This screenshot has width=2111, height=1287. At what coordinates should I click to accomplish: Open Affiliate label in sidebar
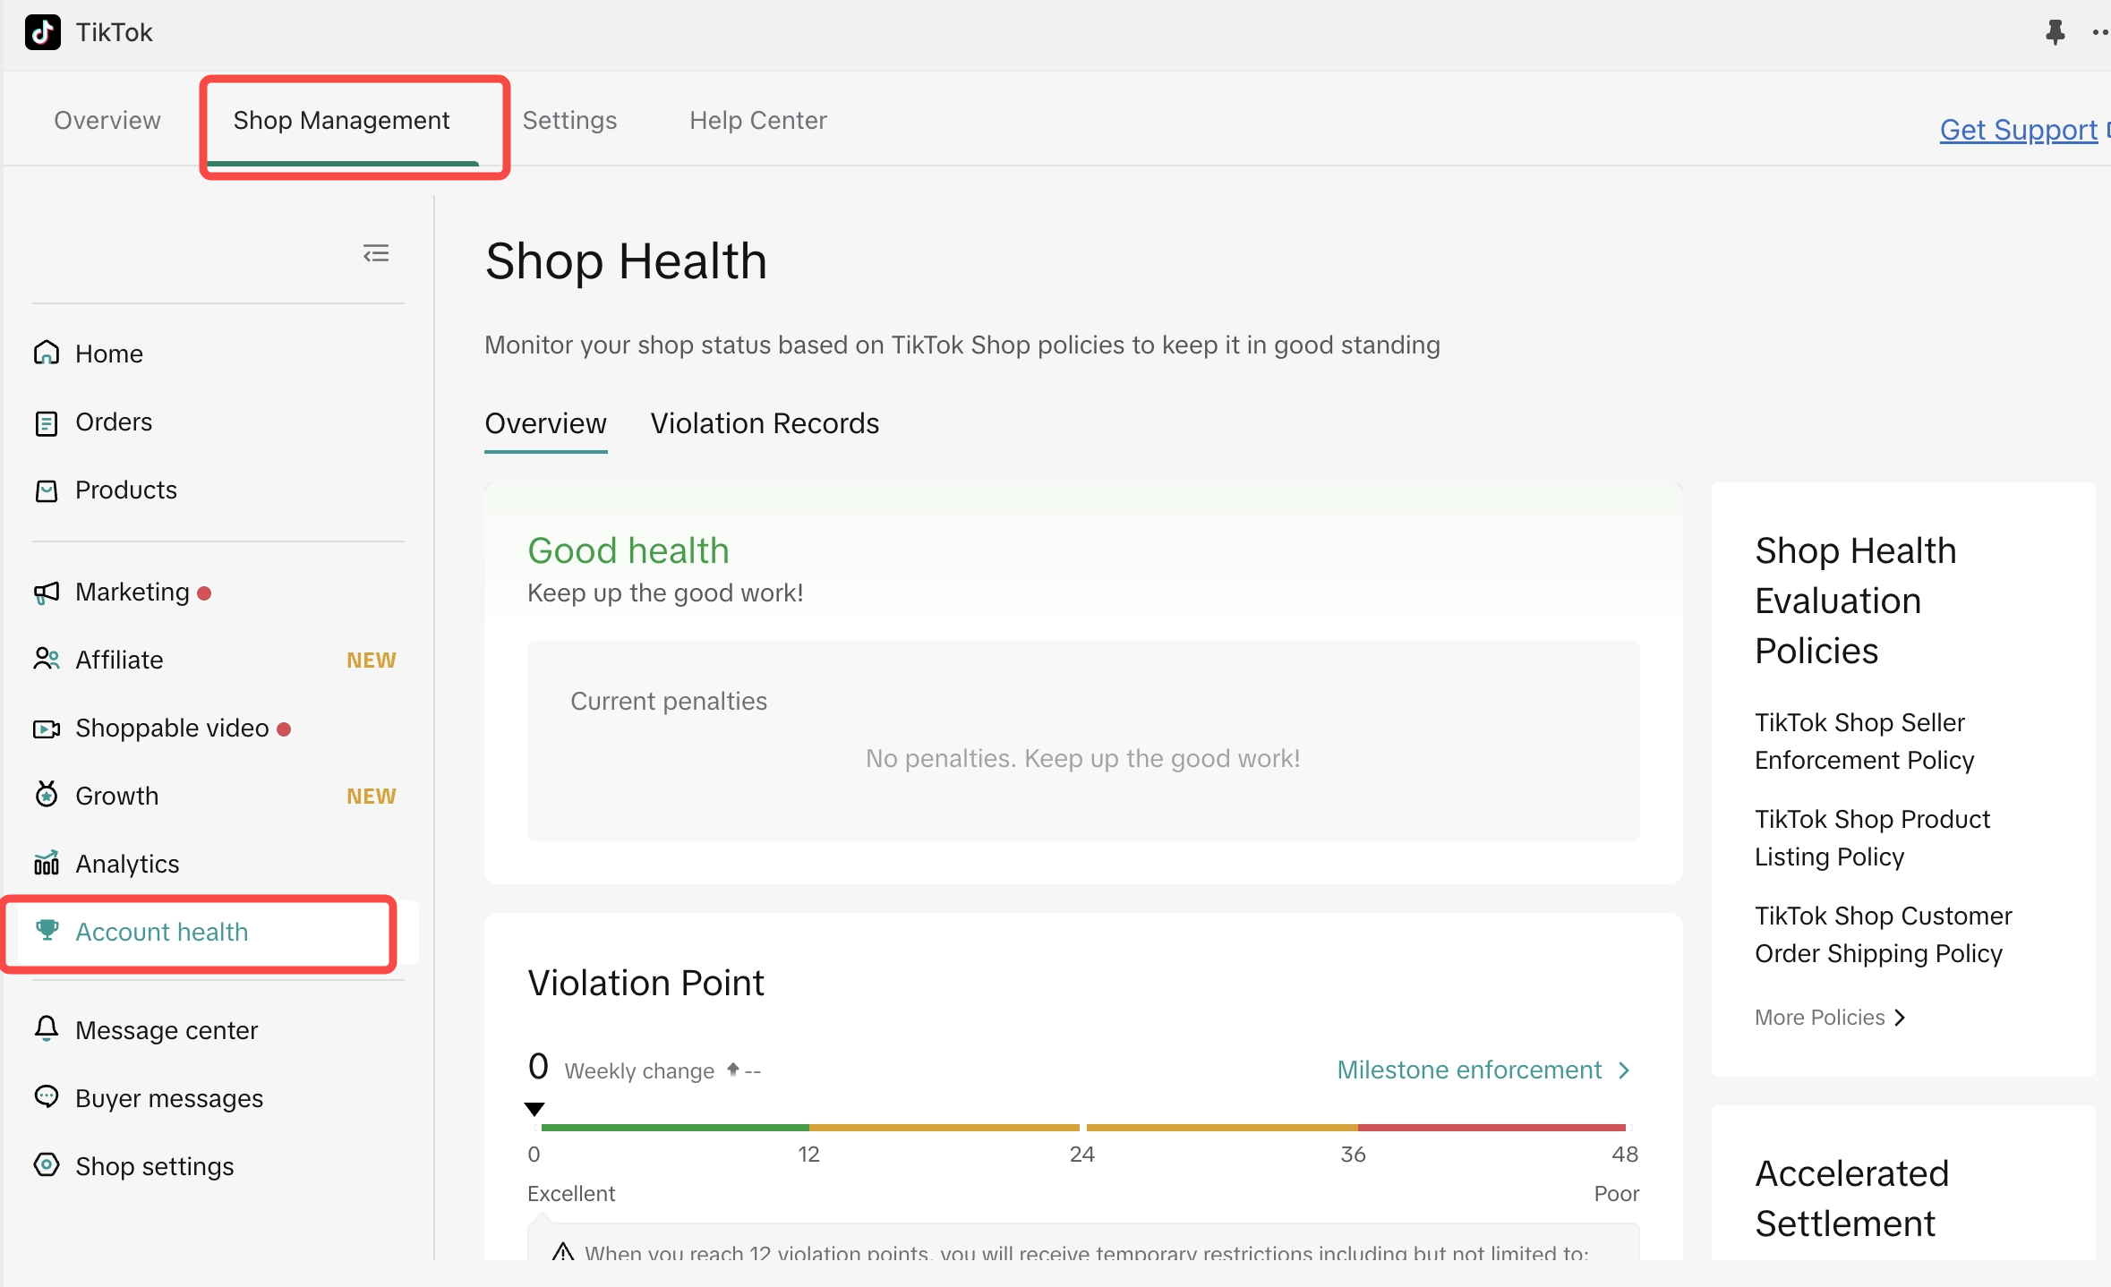click(119, 661)
